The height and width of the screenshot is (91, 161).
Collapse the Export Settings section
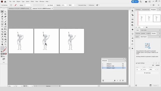136,63
